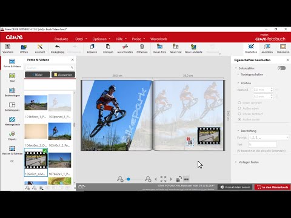Toggle the Seitenzahlen switch

pos(281,68)
